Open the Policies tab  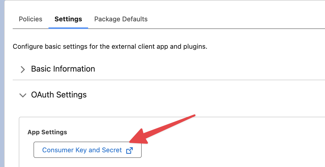[30, 19]
